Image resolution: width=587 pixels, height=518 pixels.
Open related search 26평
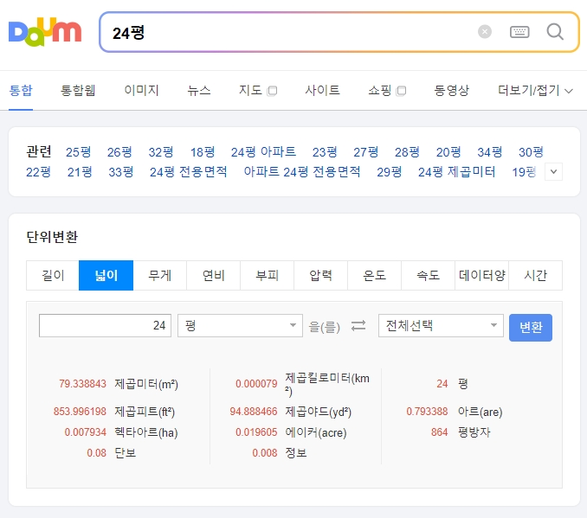[119, 152]
